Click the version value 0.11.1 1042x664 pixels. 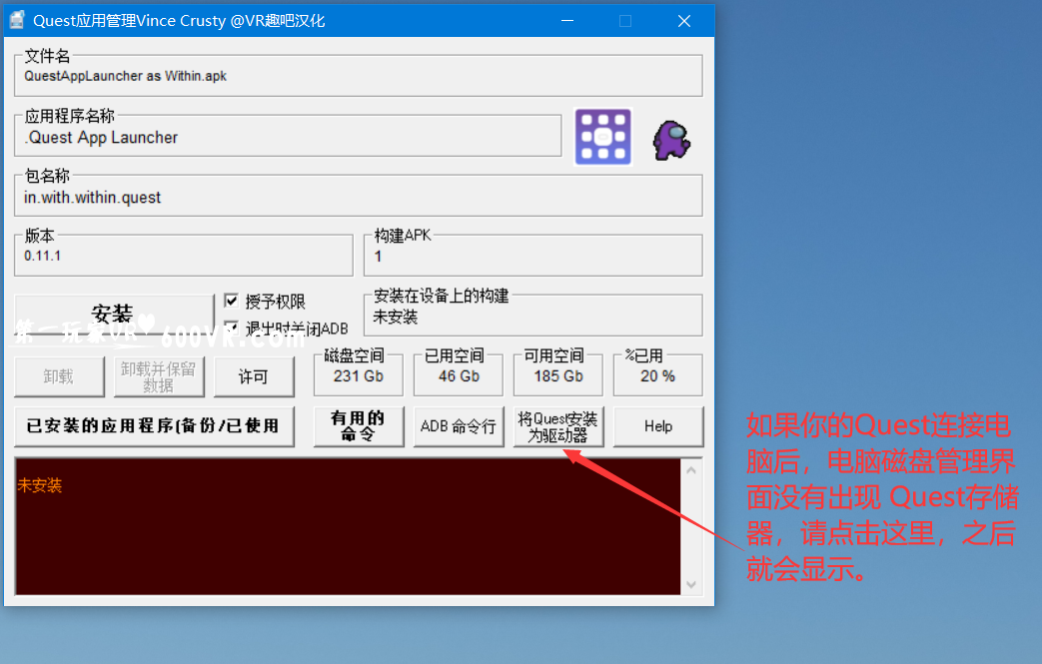point(43,256)
